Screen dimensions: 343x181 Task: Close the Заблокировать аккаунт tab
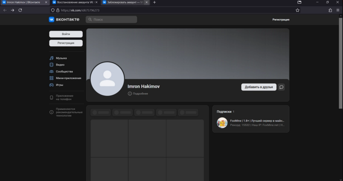[146, 2]
